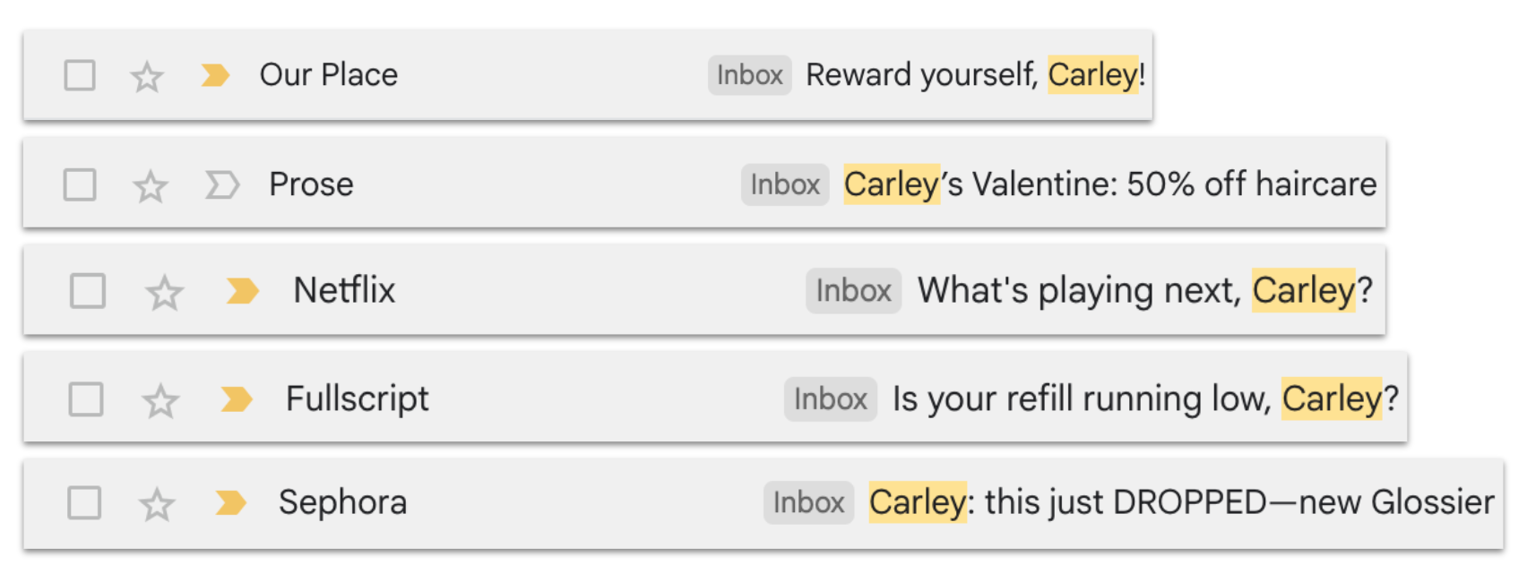Tick the Netflix email checkbox

click(88, 291)
